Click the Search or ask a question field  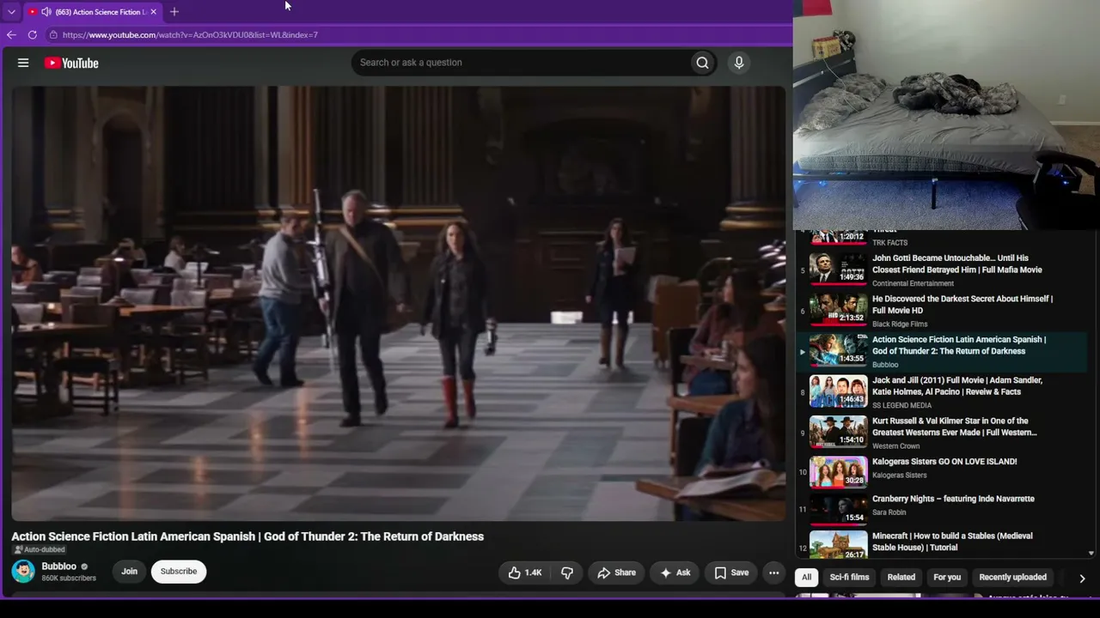tap(521, 63)
